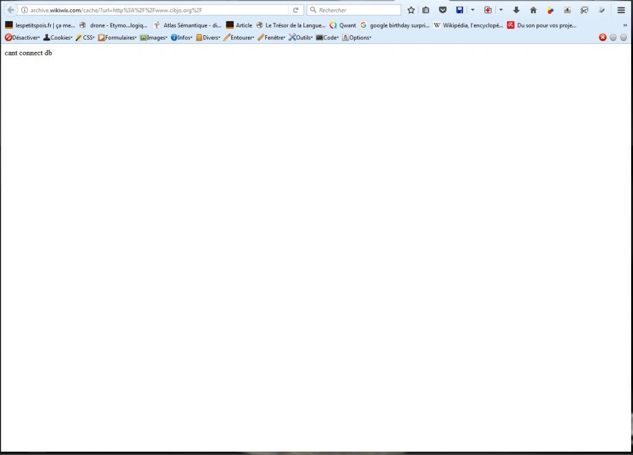Open the Images developer menu
The height and width of the screenshot is (455, 633).
pos(153,38)
